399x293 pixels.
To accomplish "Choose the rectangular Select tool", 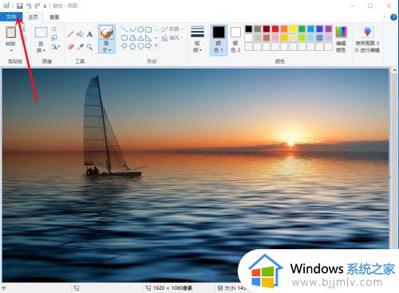I will pyautogui.click(x=41, y=33).
